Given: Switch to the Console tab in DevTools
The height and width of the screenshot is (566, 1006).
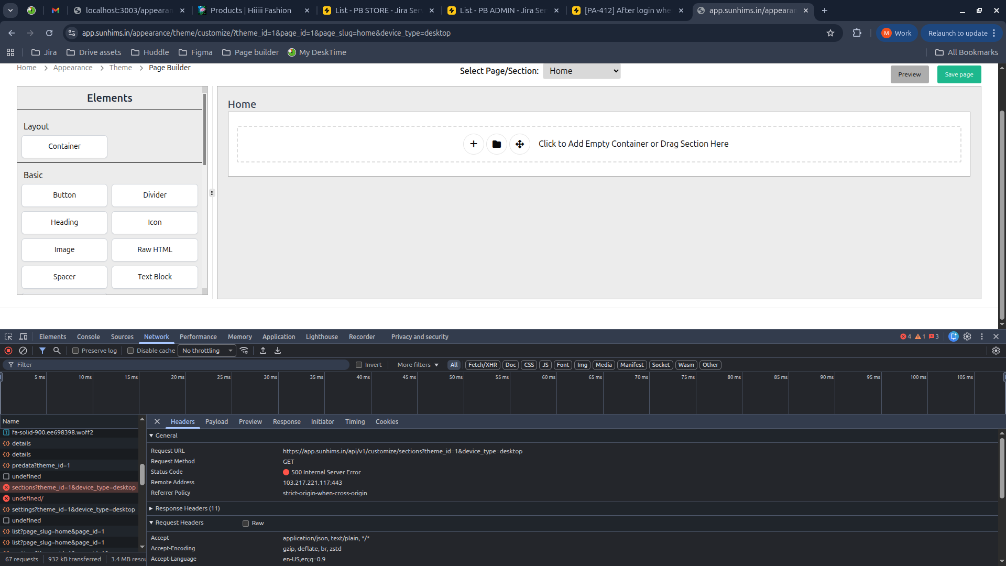Looking at the screenshot, I should [x=88, y=336].
